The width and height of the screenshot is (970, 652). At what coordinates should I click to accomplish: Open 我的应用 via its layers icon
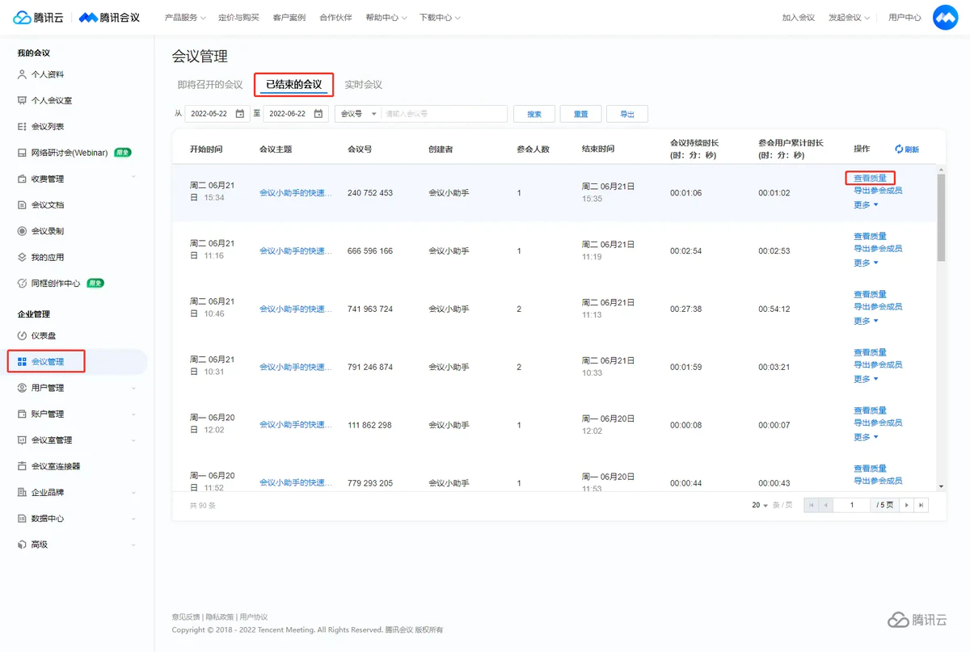pos(22,257)
